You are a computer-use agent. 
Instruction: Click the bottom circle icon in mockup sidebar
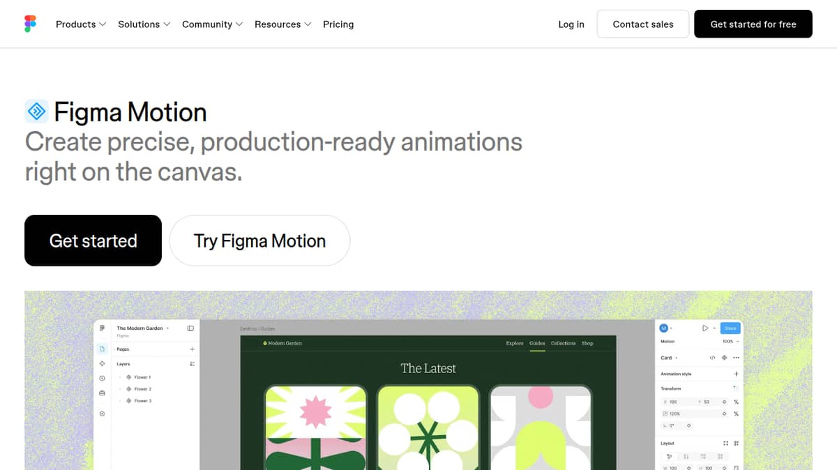[102, 414]
